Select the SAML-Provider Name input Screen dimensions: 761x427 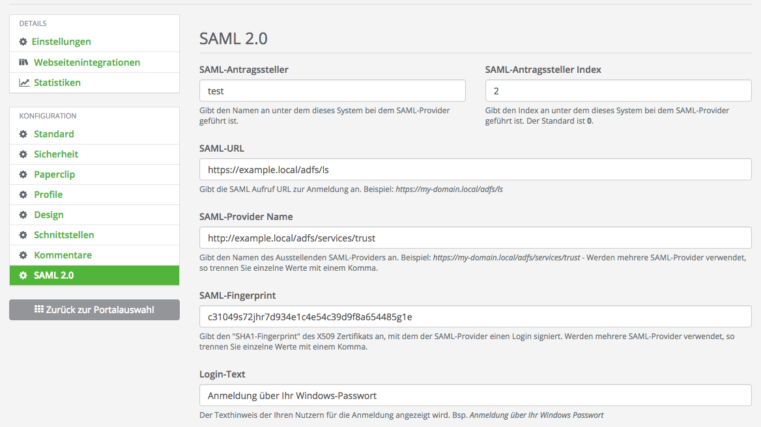475,238
